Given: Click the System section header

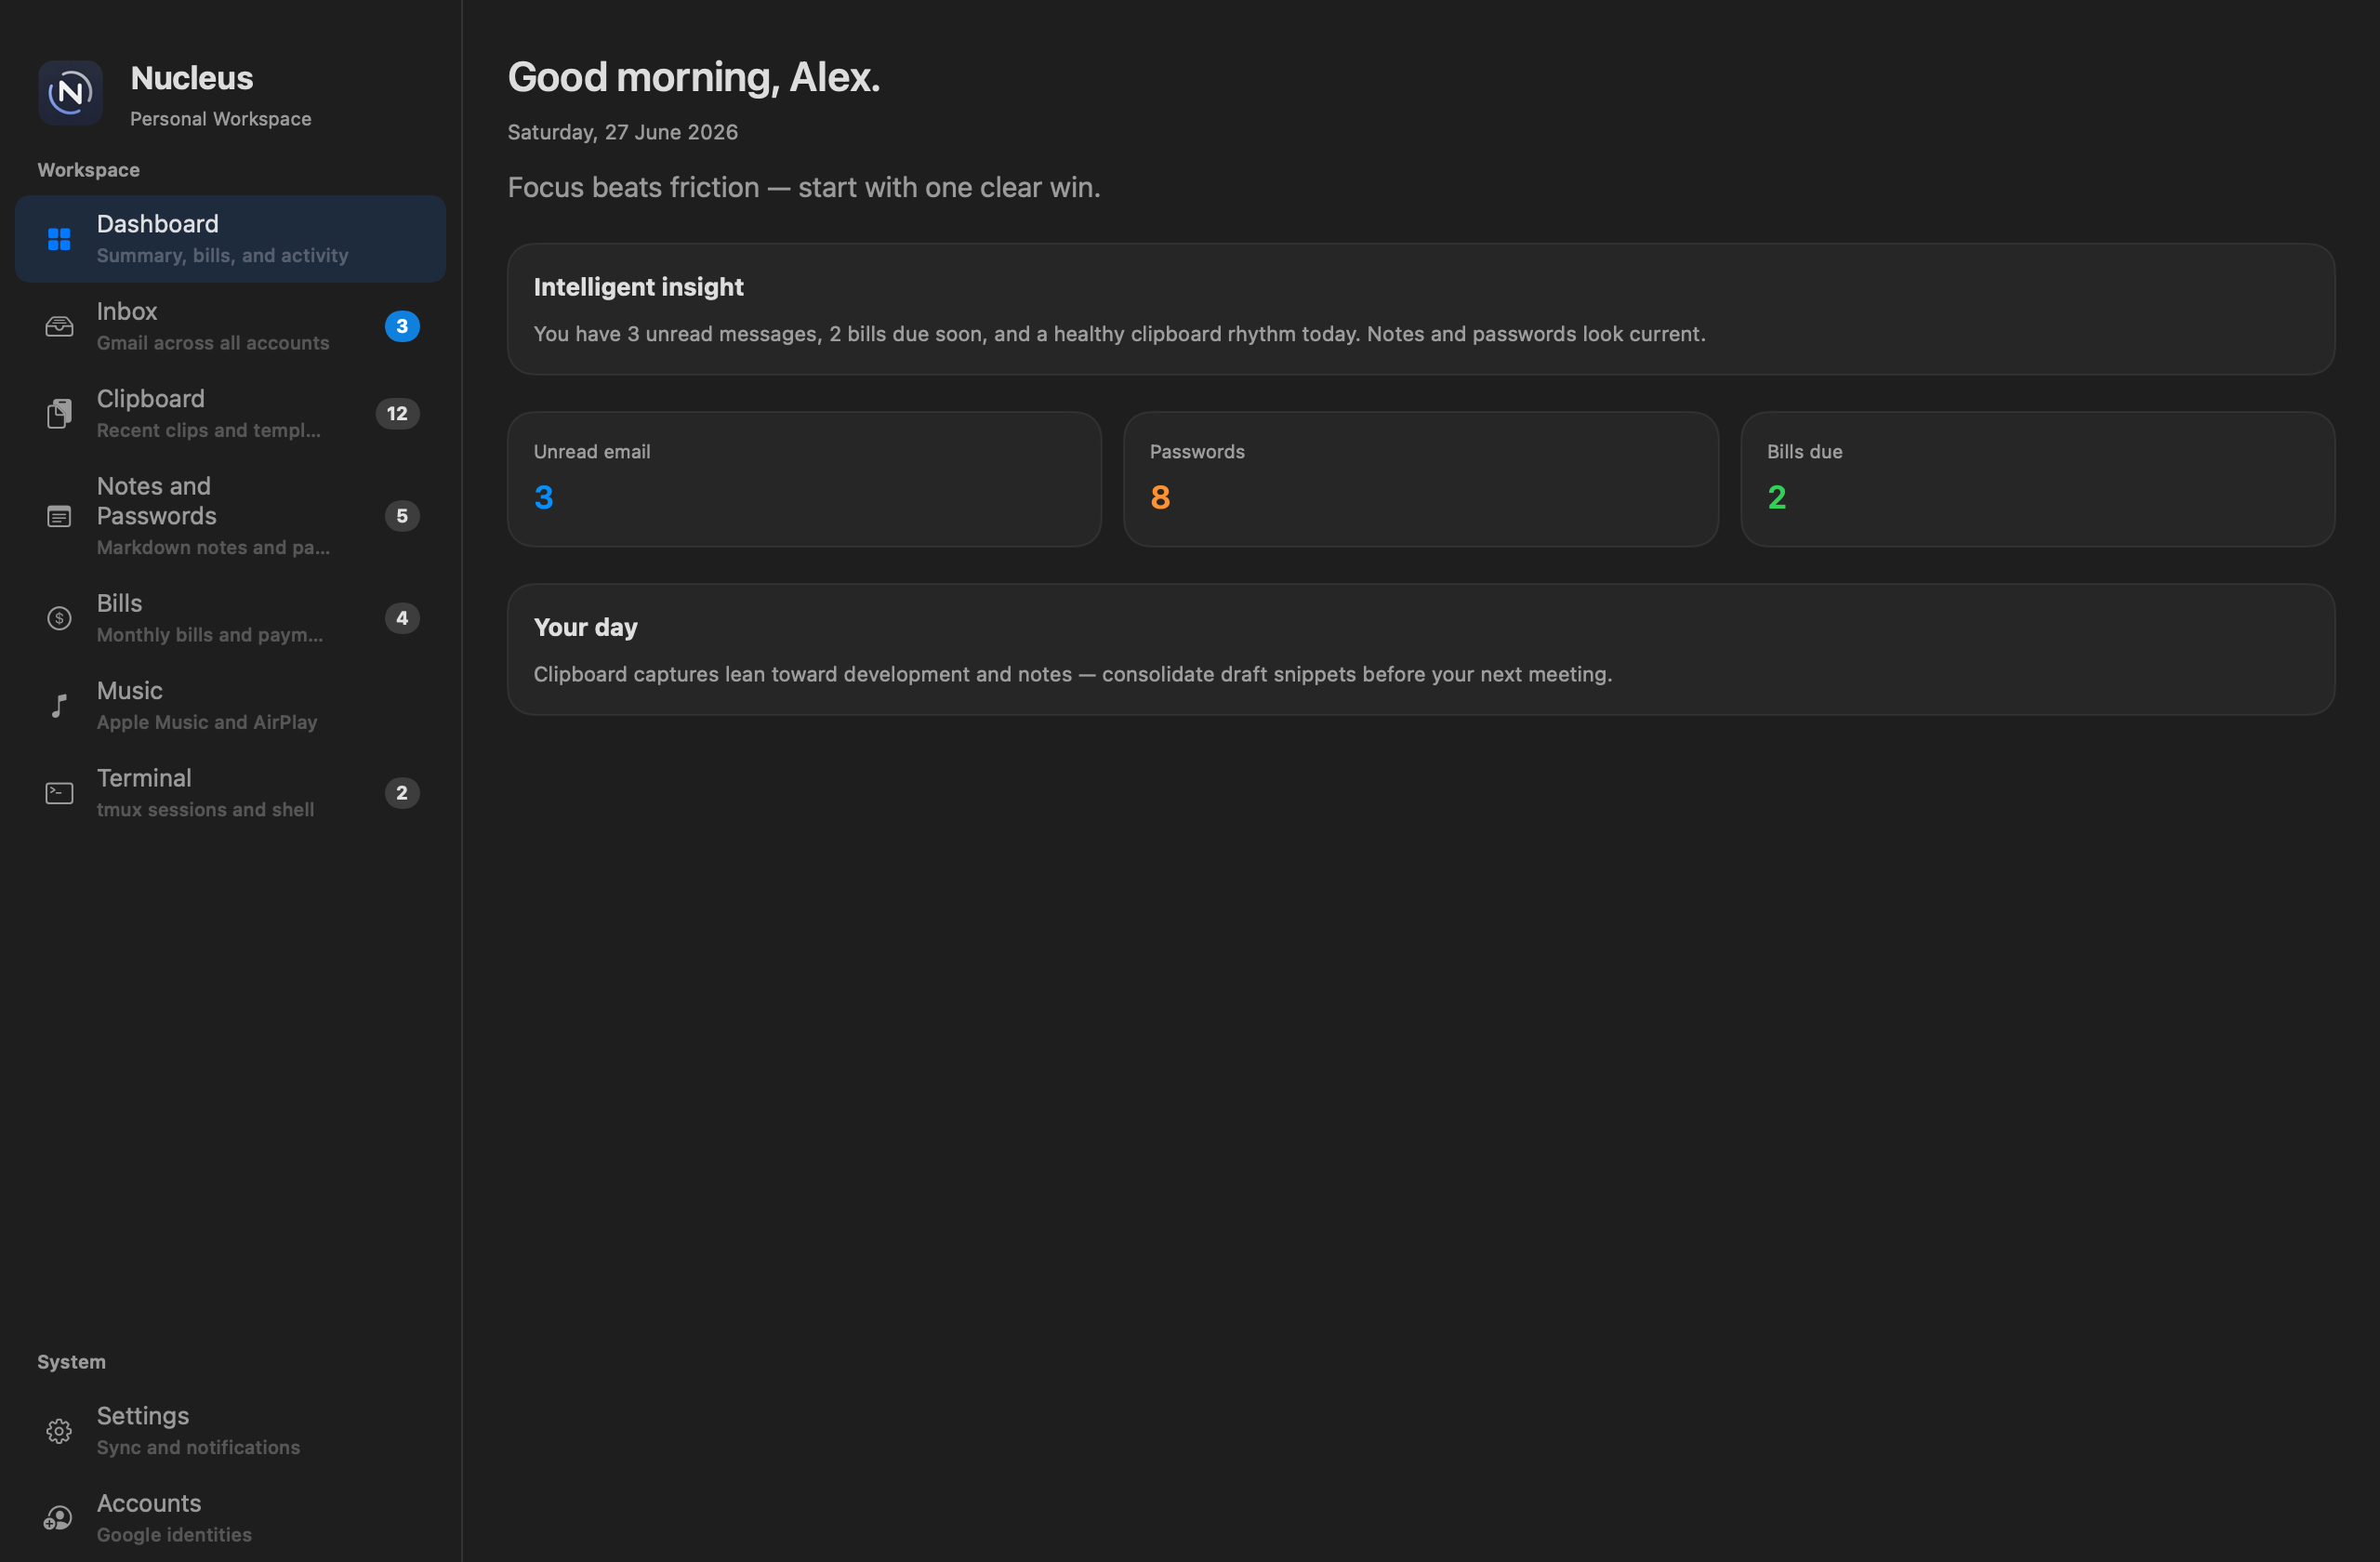Looking at the screenshot, I should [x=72, y=1362].
